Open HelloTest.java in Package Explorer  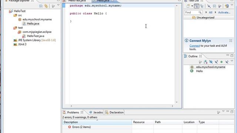pyautogui.click(x=36, y=36)
